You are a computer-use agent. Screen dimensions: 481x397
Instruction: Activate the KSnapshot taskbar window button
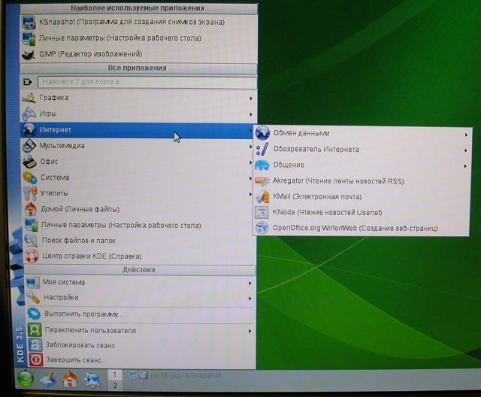tap(175, 375)
